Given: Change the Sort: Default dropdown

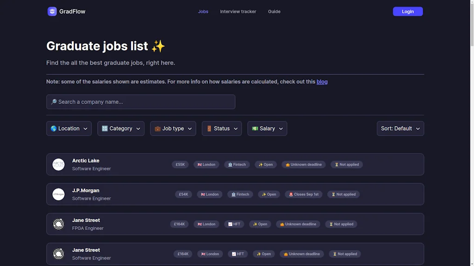Looking at the screenshot, I should 400,128.
